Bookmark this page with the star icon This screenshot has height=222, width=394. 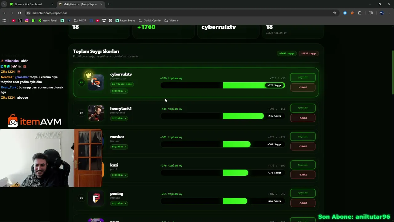[335, 13]
